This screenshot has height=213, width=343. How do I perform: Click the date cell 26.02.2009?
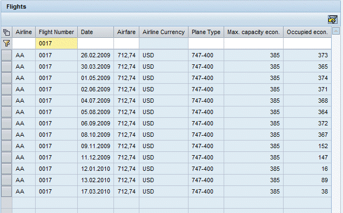pos(96,55)
